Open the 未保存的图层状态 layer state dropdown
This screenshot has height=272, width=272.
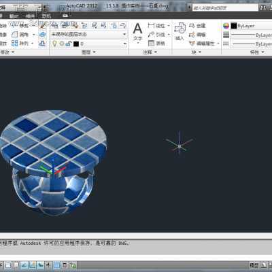click(89, 35)
